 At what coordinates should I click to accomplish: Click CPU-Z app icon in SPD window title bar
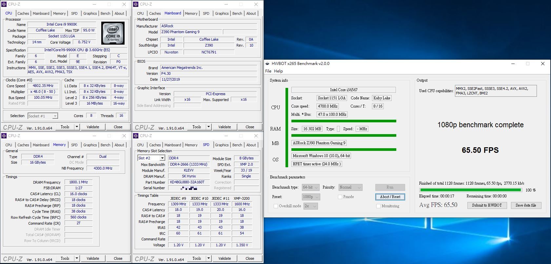[x=136, y=135]
